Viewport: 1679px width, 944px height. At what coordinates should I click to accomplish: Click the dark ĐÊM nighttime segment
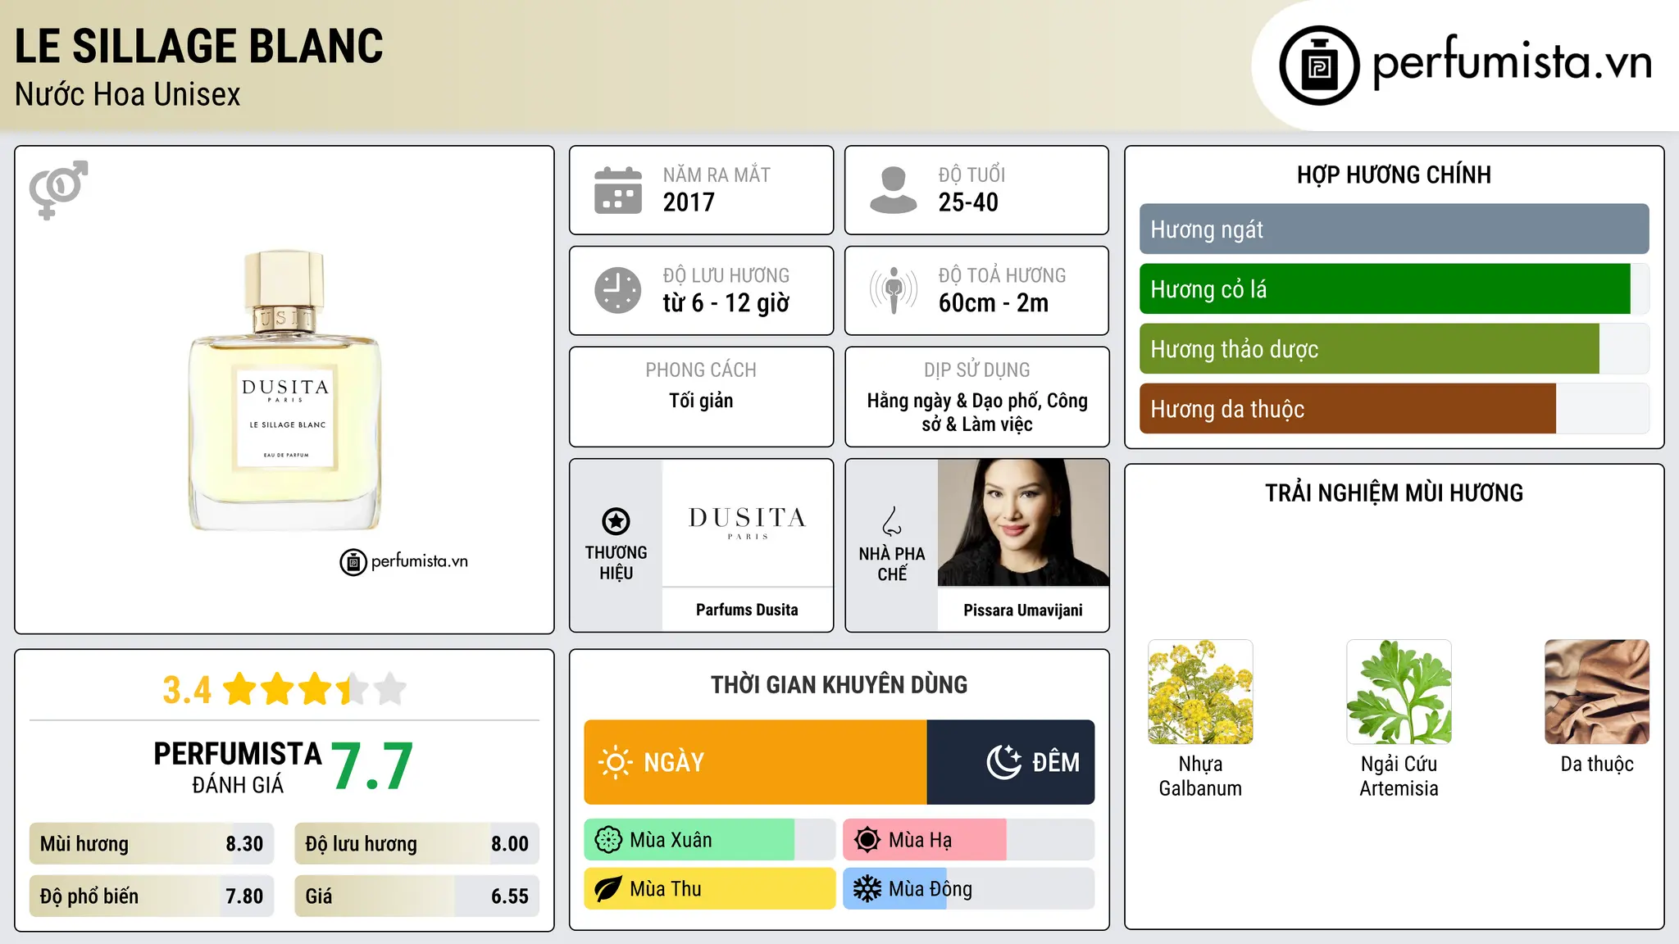click(1011, 762)
